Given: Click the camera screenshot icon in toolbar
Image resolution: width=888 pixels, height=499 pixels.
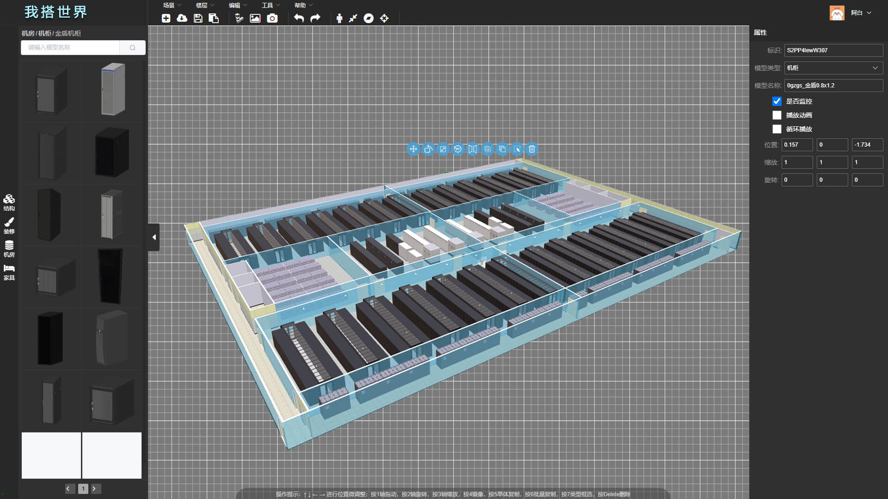Looking at the screenshot, I should (x=272, y=18).
